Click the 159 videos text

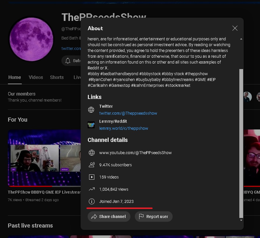pos(109,177)
